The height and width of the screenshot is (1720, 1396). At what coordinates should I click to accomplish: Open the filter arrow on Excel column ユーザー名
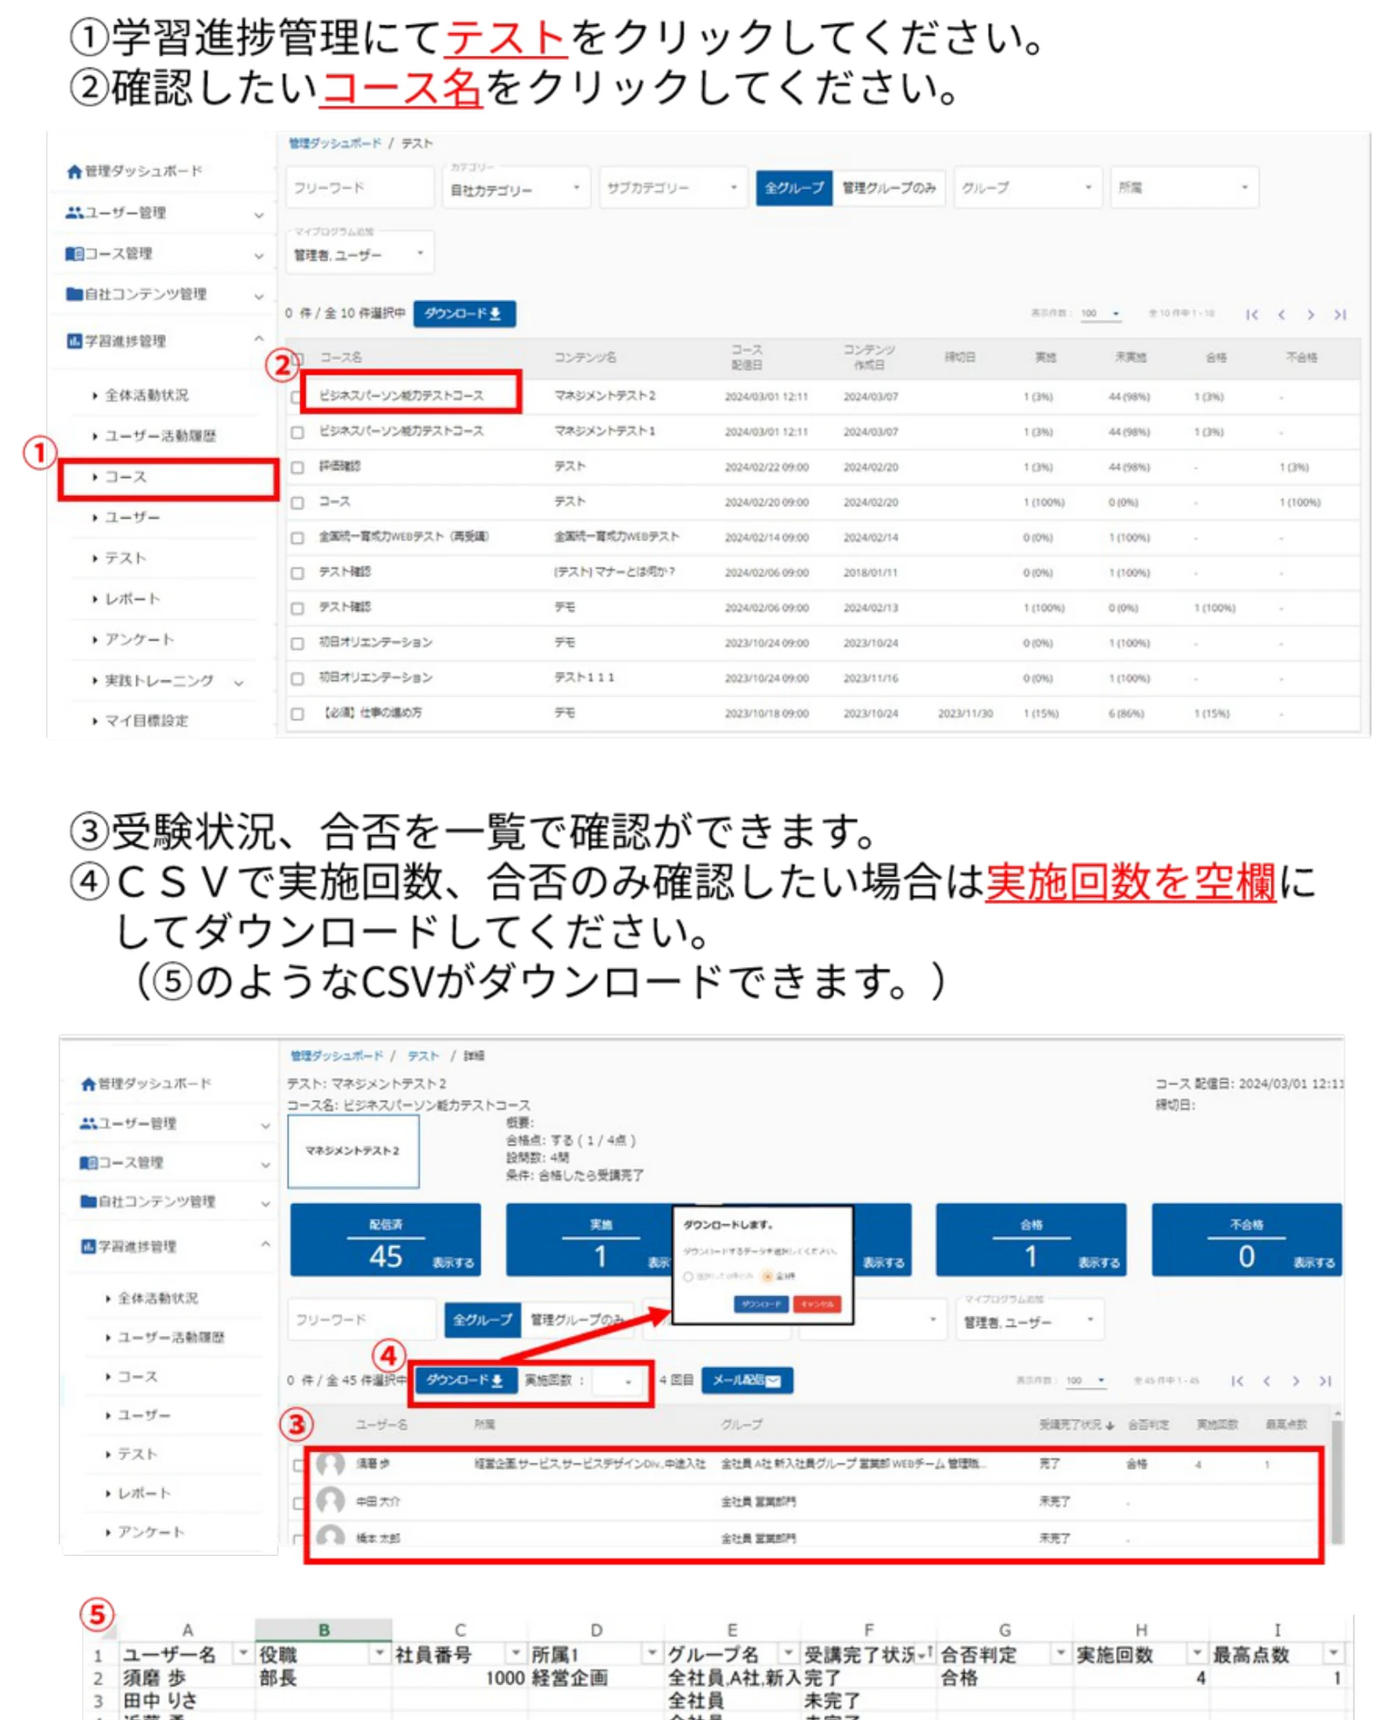click(243, 1653)
